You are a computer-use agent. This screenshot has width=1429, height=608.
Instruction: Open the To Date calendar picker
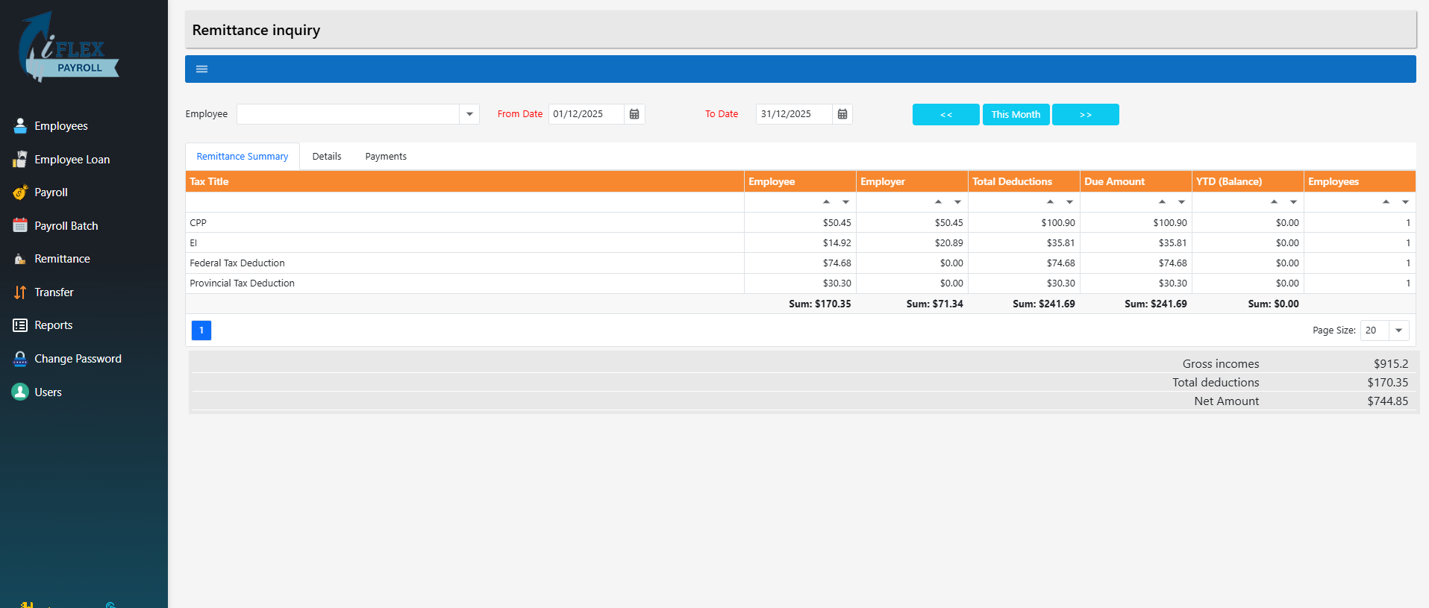click(x=842, y=114)
